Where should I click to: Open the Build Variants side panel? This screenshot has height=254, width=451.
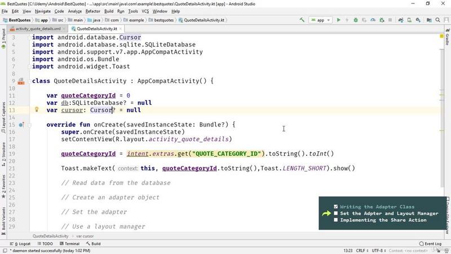[3, 221]
